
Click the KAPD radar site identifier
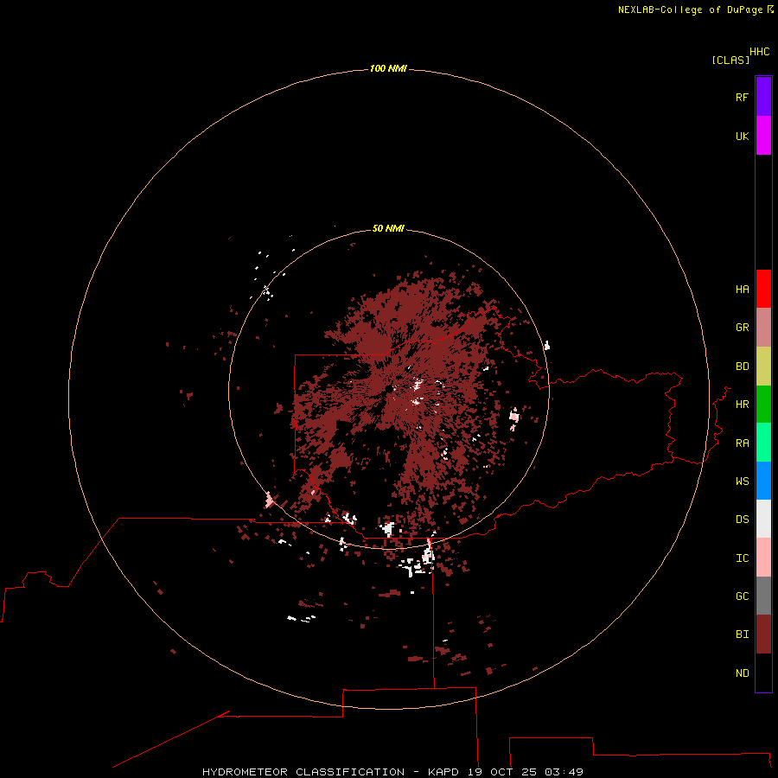point(443,772)
